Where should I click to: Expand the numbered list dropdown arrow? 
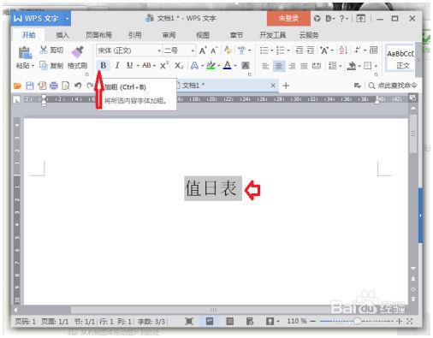[x=288, y=50]
